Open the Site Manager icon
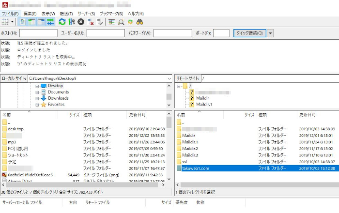 click(5, 22)
